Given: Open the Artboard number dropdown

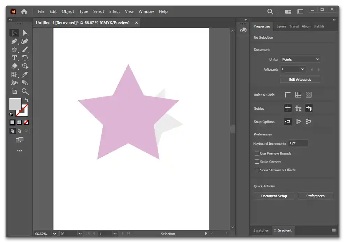Looking at the screenshot, I should 302,69.
